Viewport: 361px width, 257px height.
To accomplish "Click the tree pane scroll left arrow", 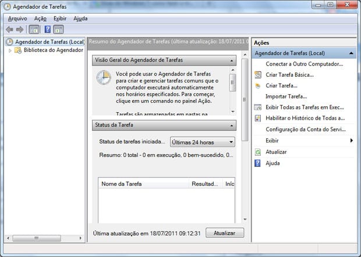I will click(8, 238).
